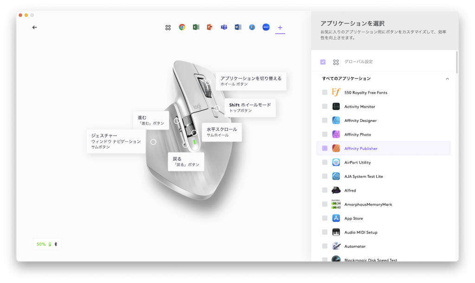The height and width of the screenshot is (283, 475).
Task: Collapse the すべてのアプリケーション section
Action: point(447,79)
